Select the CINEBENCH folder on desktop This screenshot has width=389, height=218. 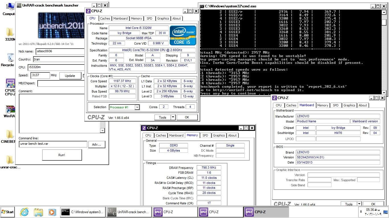(x=9, y=137)
